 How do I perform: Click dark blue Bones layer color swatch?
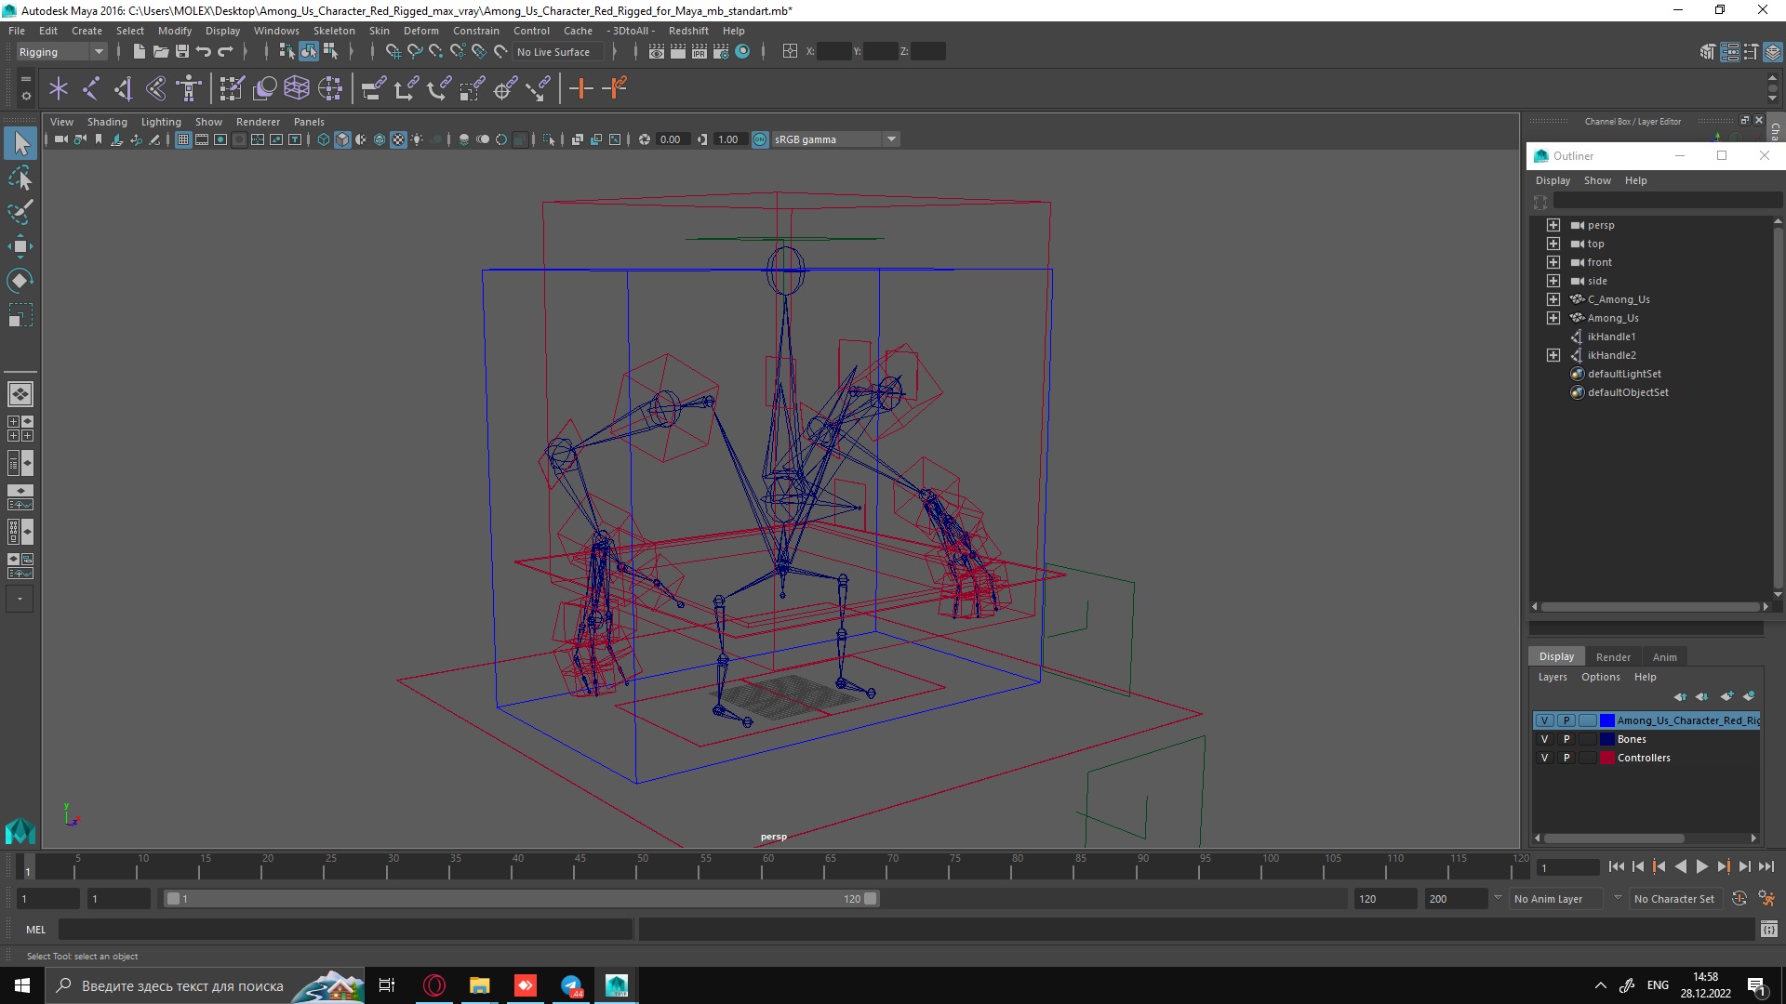point(1606,739)
